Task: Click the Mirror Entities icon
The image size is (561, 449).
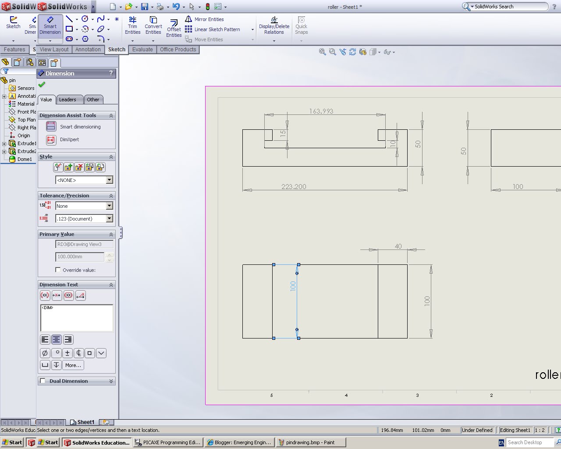Action: tap(189, 19)
